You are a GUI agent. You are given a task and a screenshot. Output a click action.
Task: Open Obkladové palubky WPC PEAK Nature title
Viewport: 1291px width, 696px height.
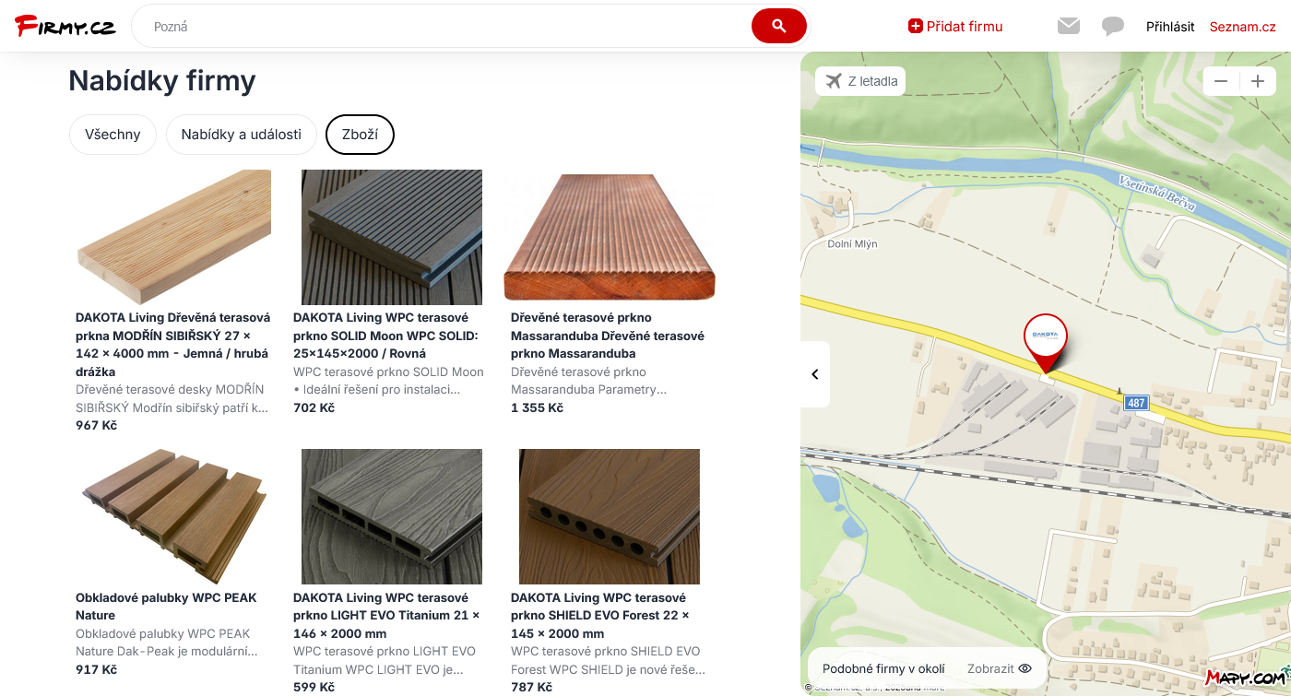(x=166, y=607)
